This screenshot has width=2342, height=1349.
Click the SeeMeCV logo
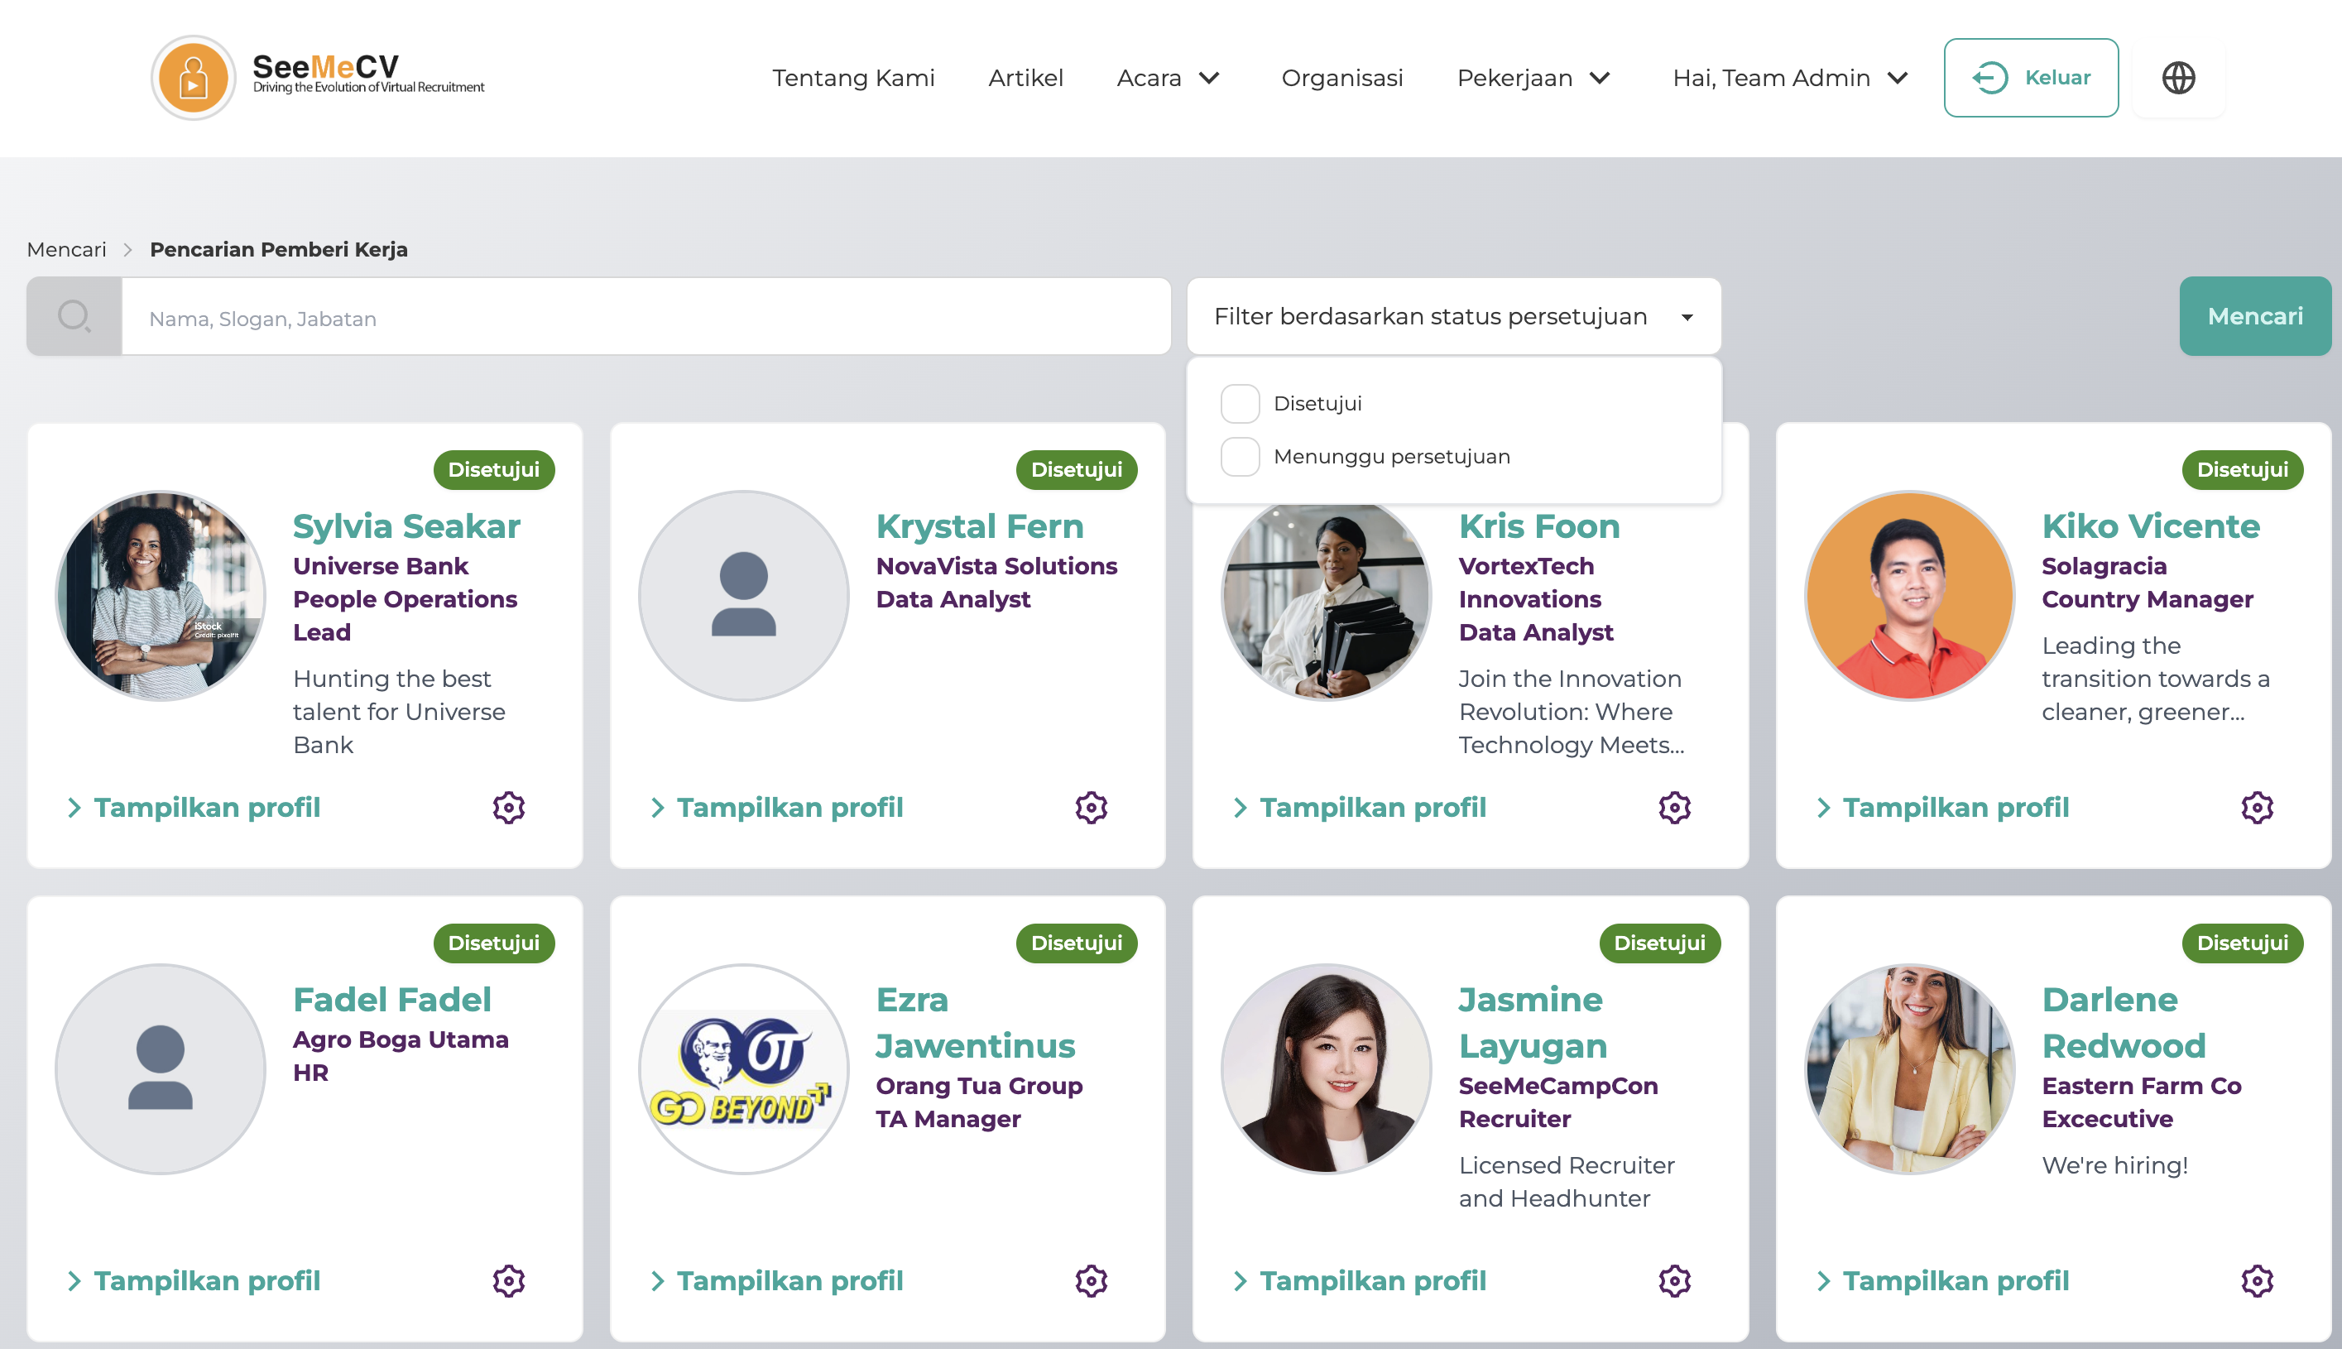click(x=319, y=78)
